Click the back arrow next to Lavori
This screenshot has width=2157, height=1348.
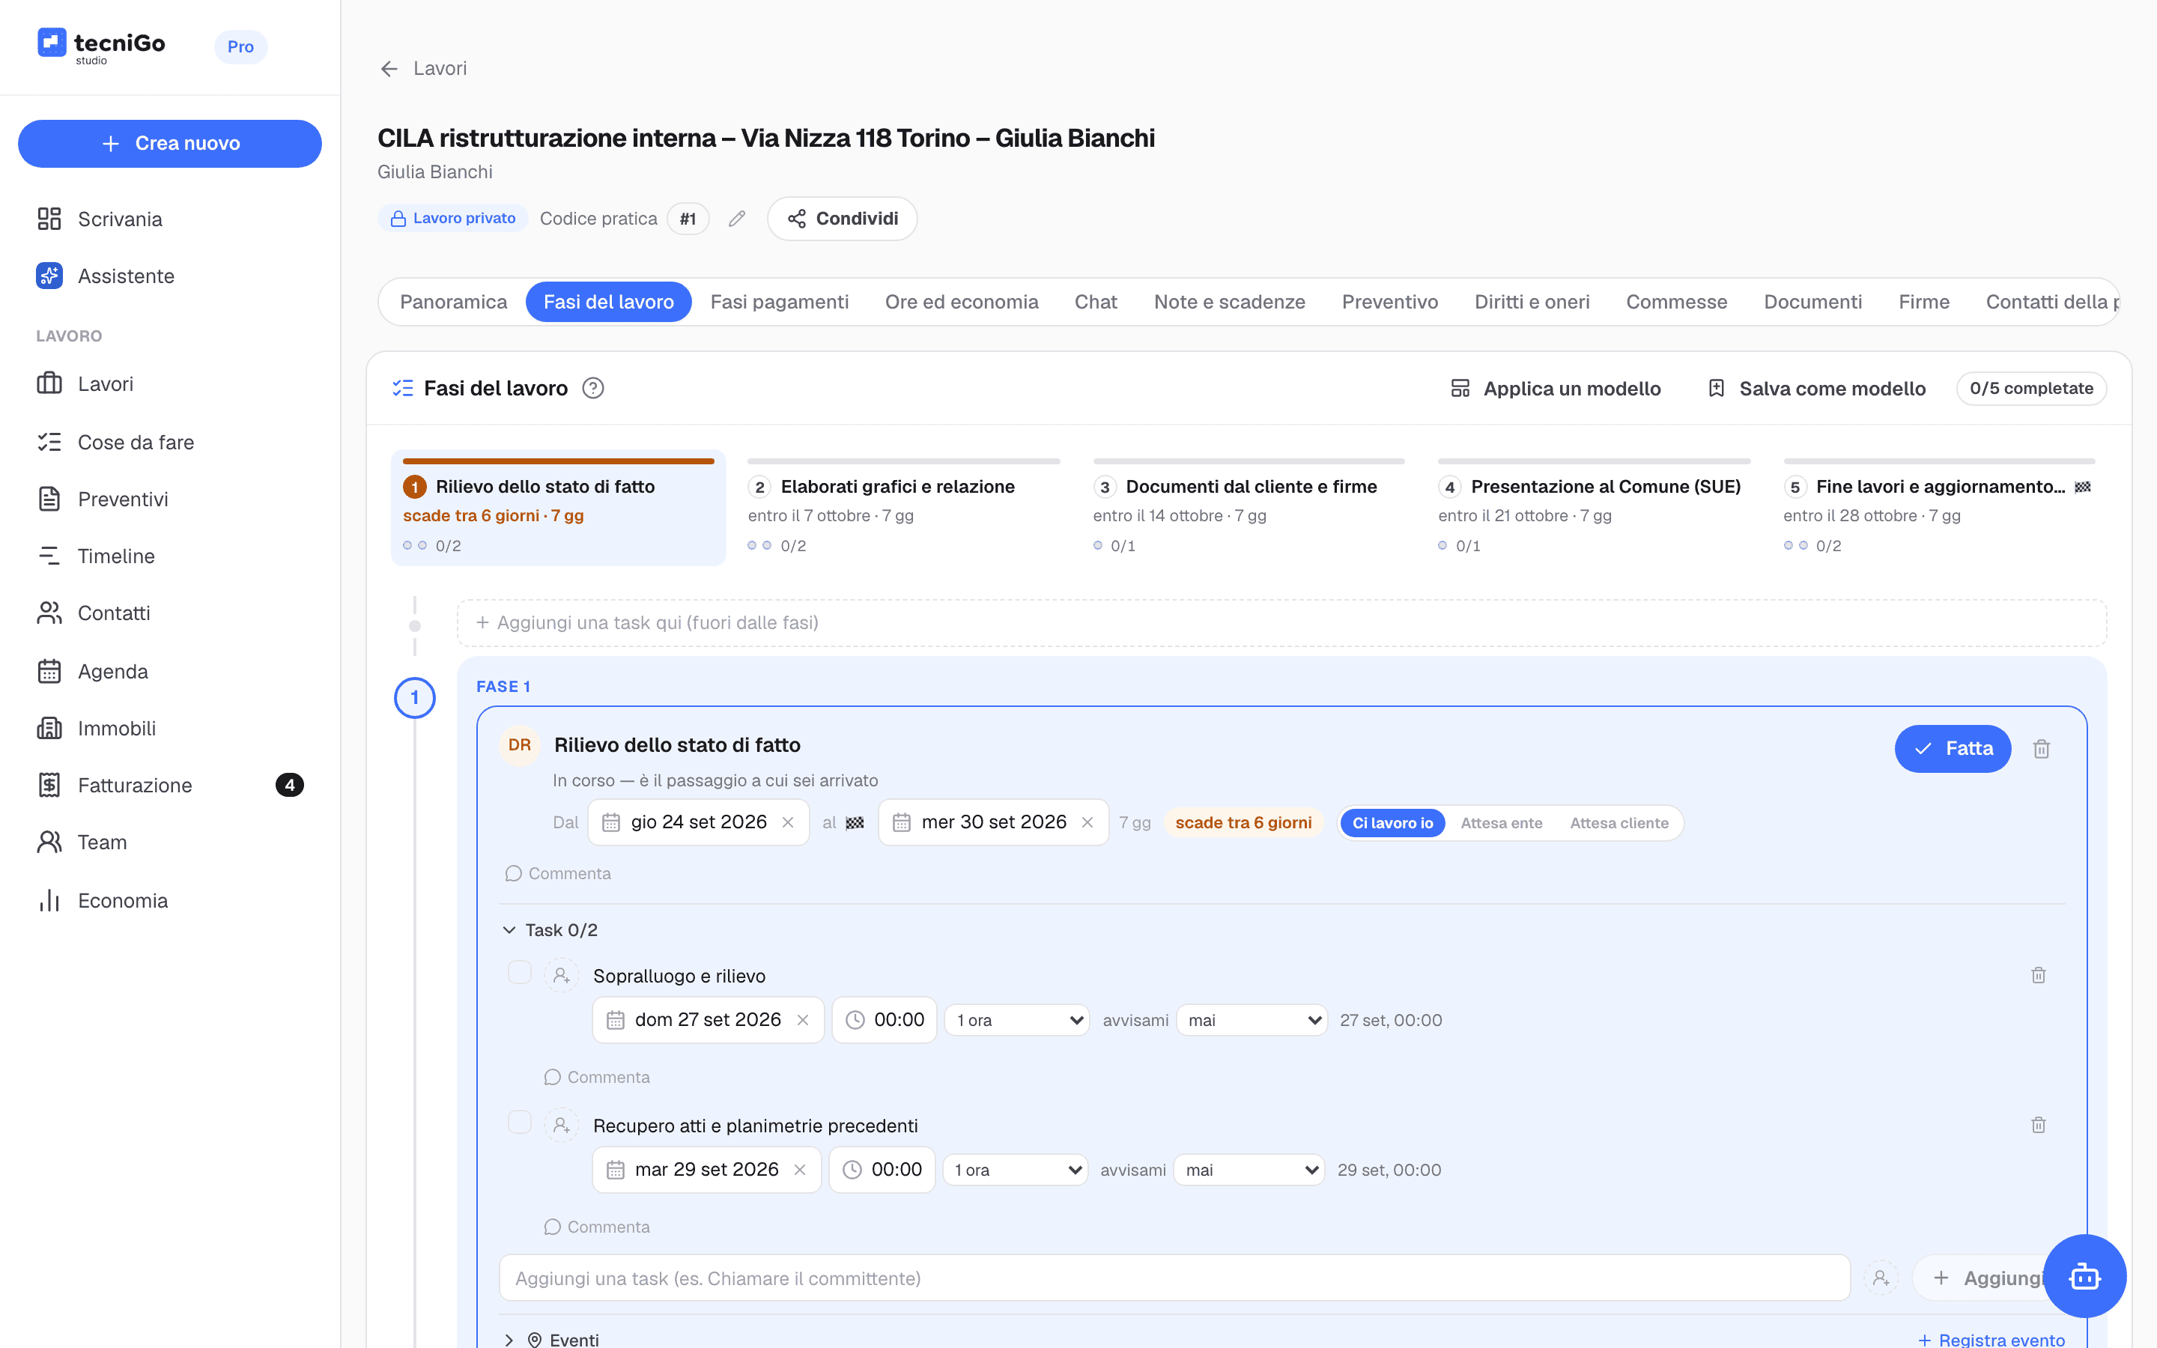point(389,69)
